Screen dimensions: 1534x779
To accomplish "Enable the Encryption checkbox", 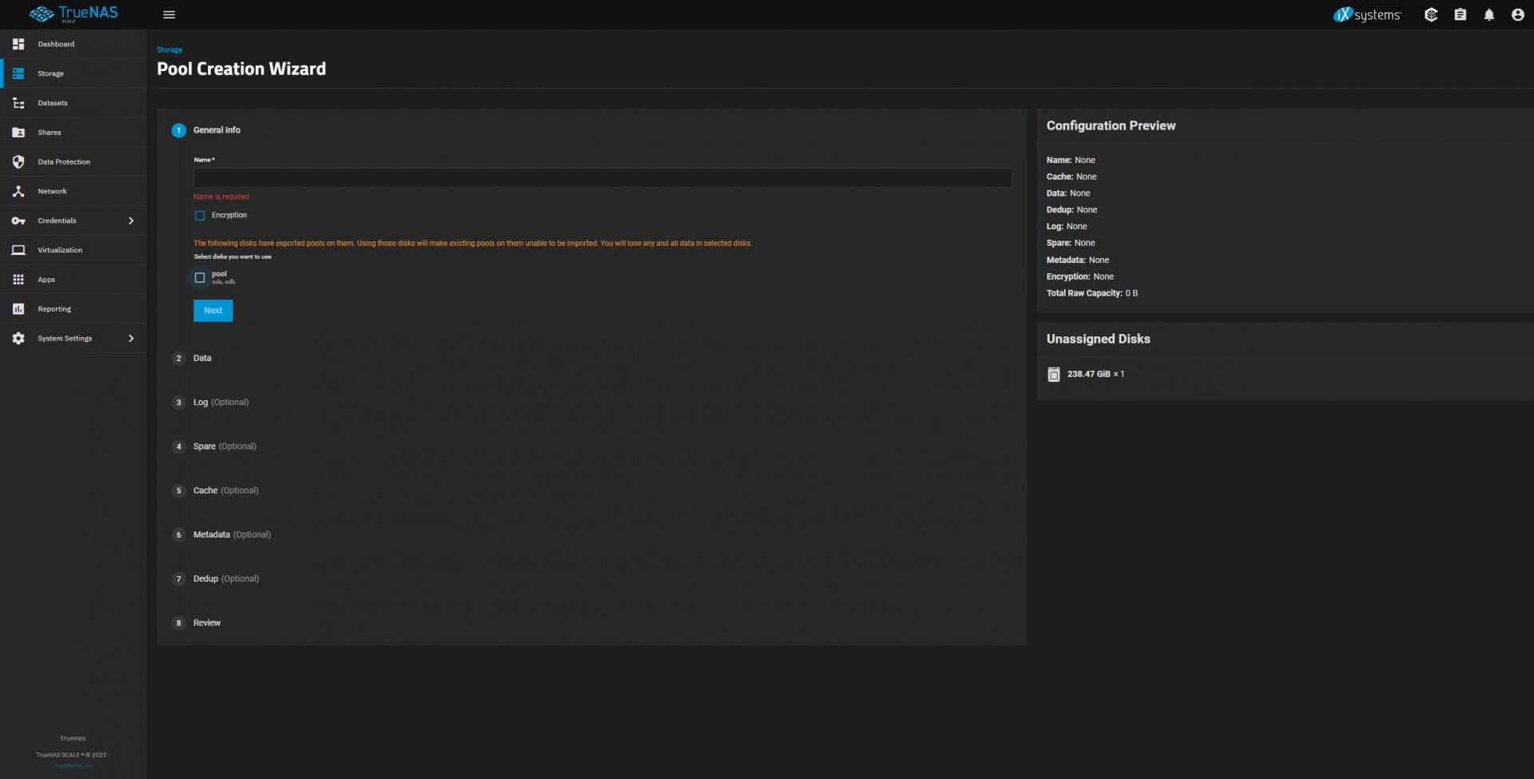I will [x=200, y=216].
